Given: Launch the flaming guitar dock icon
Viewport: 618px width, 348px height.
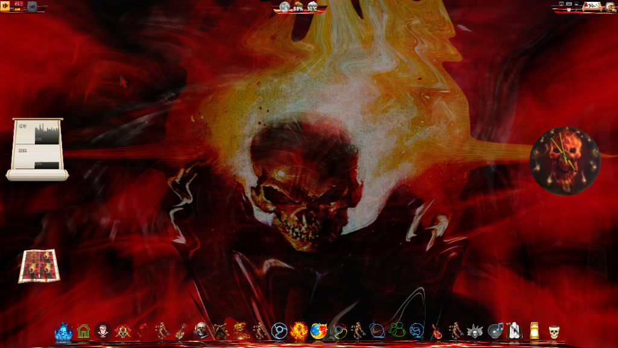Looking at the screenshot, I should [x=436, y=331].
